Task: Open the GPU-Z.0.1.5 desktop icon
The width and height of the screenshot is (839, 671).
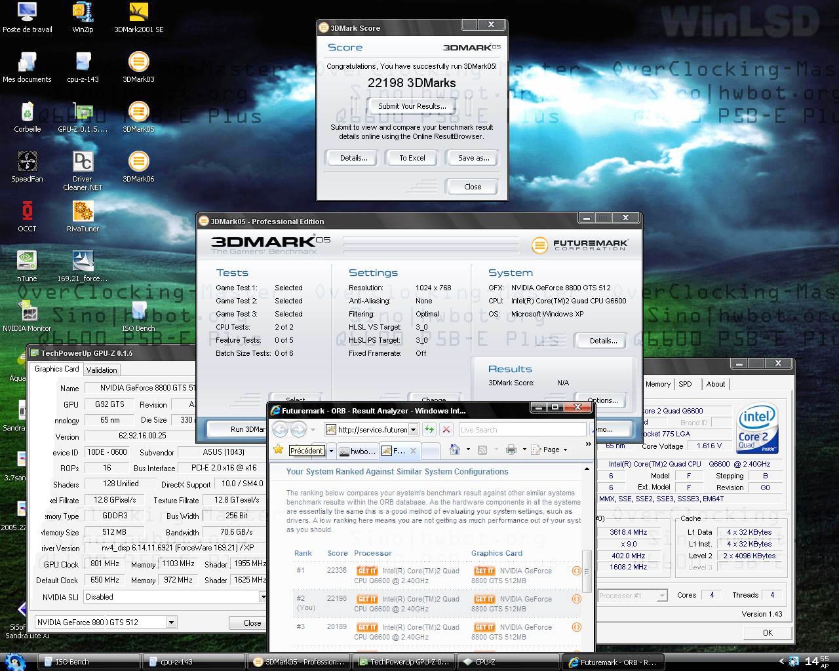Action: pos(83,117)
